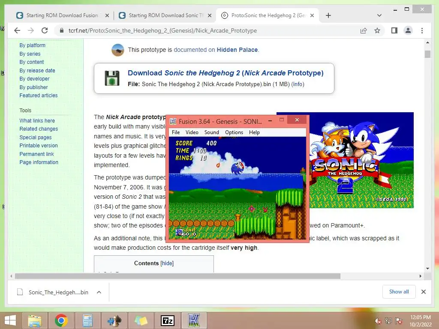Open Fusion File menu
The width and height of the screenshot is (439, 329).
click(176, 132)
